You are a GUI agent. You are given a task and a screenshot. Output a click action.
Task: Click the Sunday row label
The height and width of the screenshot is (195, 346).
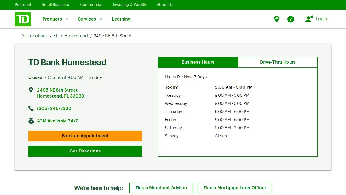[172, 136]
